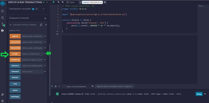Viewport: 209px width, 103px height.
Task: Expand the transfer function parameters
Action: click(45, 54)
